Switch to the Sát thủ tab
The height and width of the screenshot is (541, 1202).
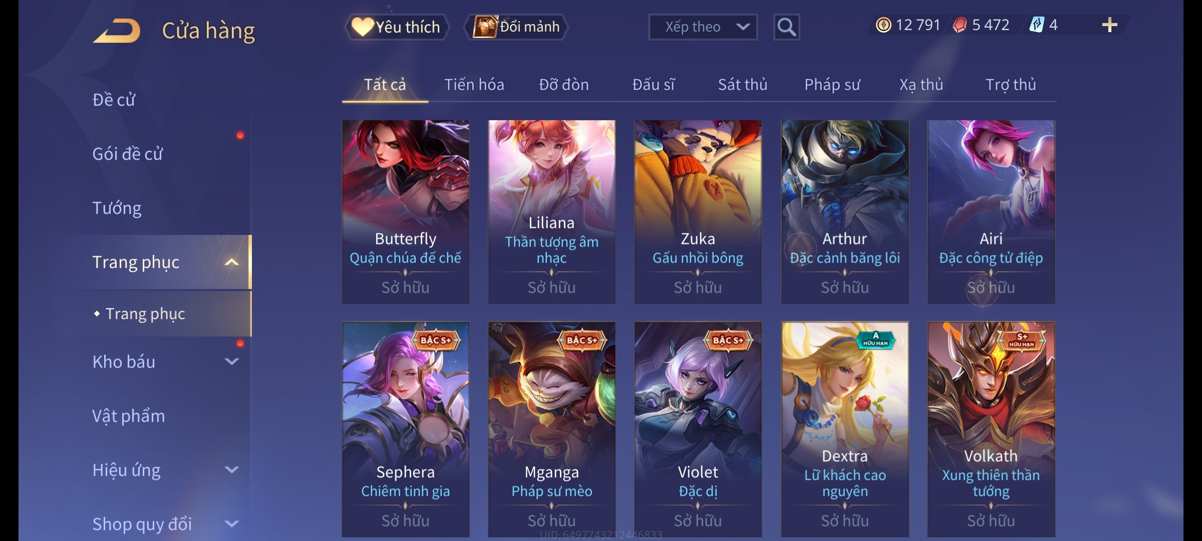tap(742, 85)
